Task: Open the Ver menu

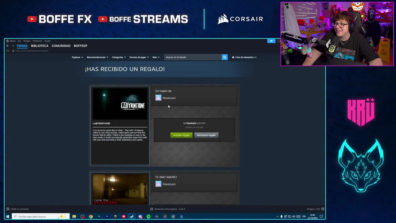Action: click(19, 41)
